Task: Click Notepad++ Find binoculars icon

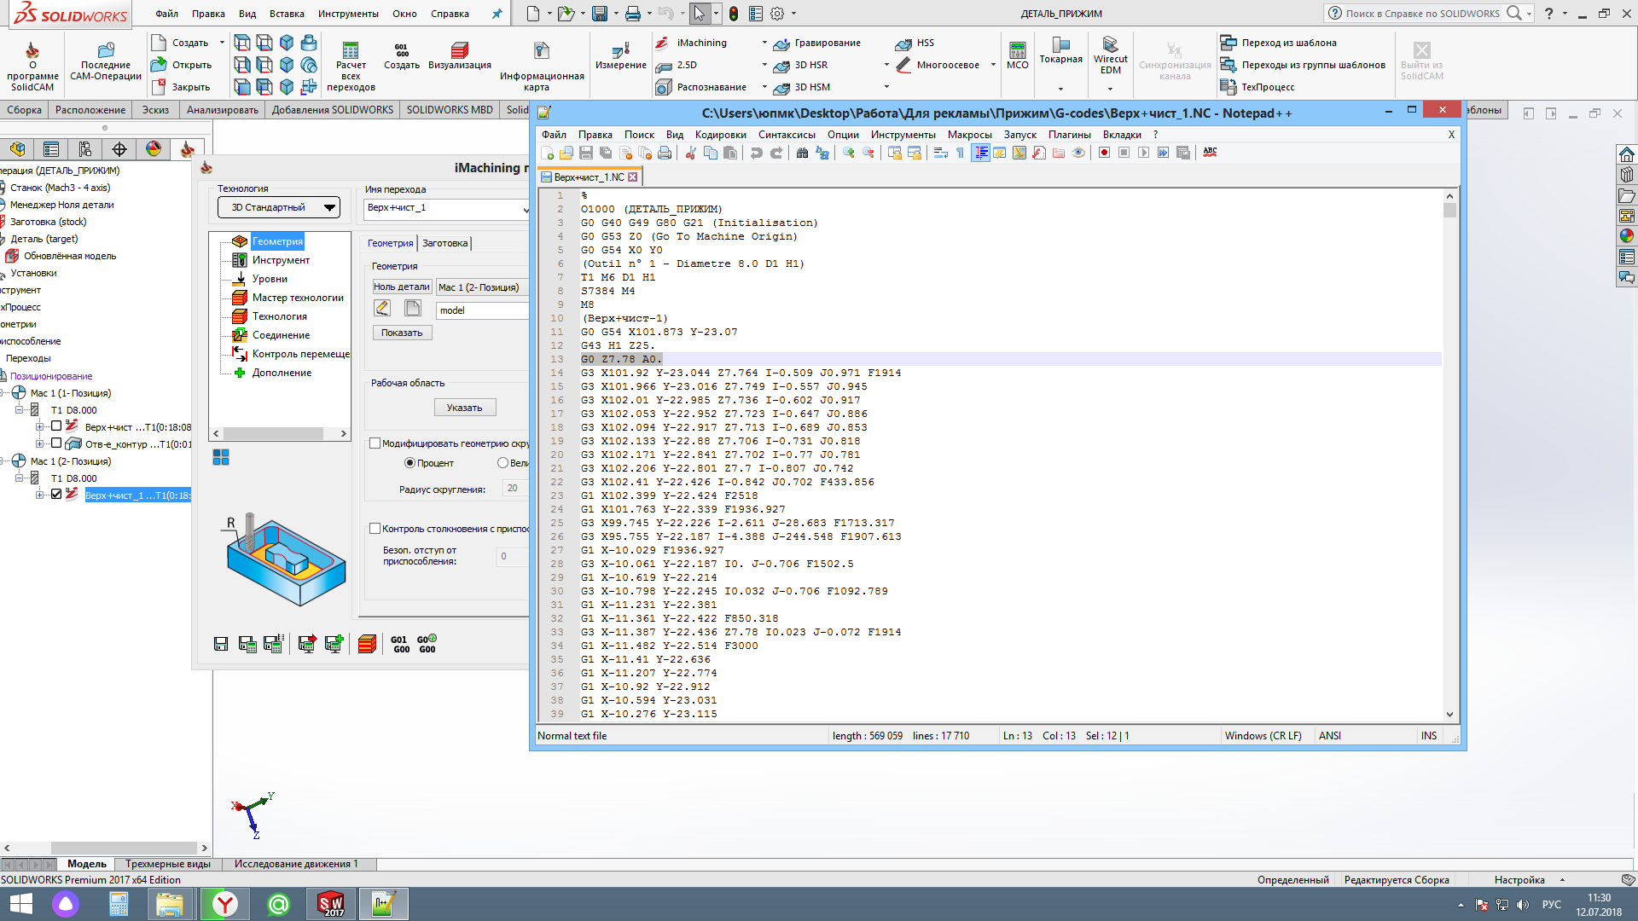Action: 802,153
